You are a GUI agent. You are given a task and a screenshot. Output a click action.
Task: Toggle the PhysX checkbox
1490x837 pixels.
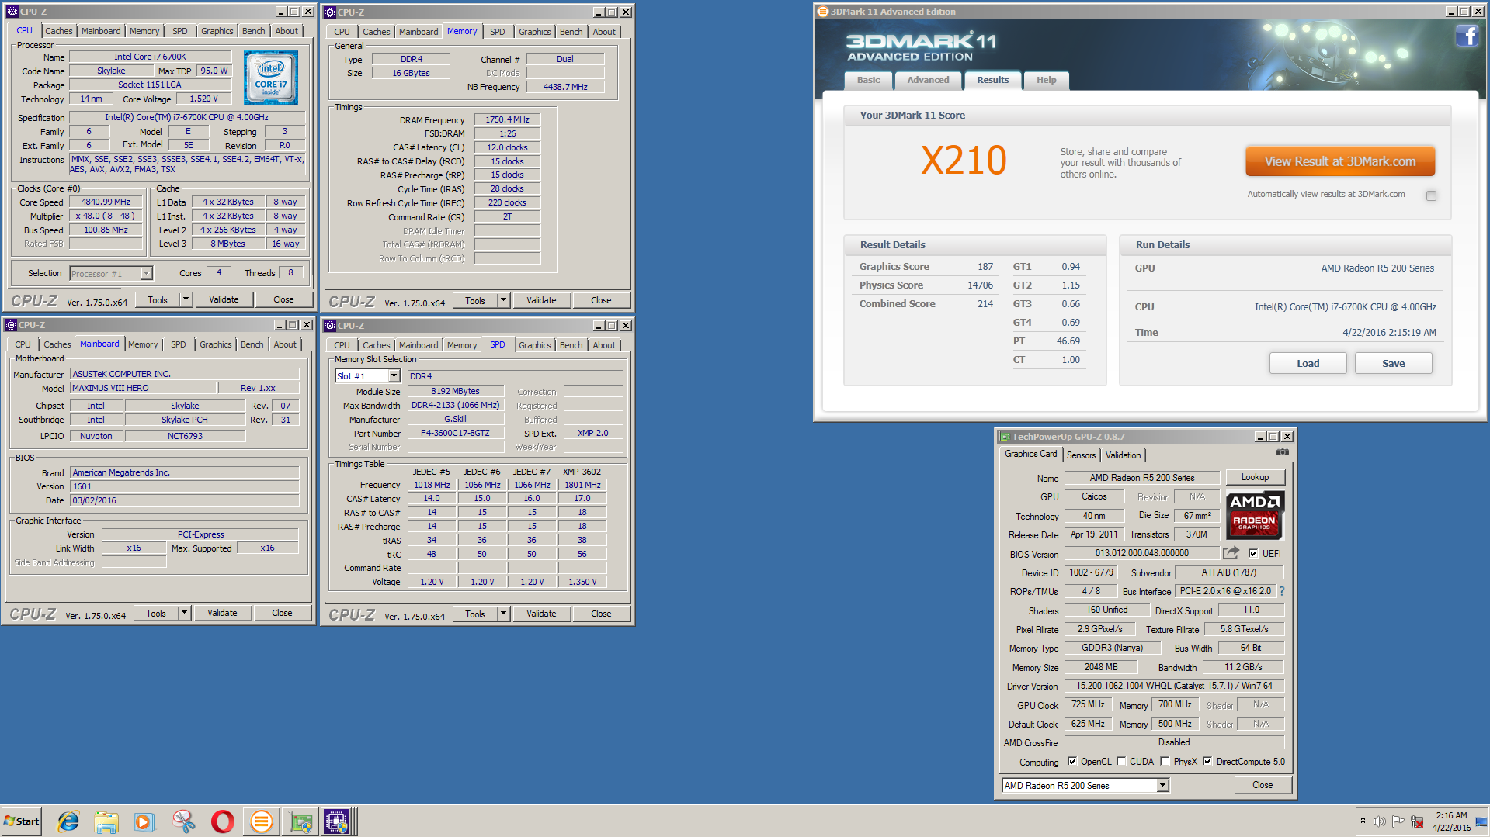coord(1165,761)
